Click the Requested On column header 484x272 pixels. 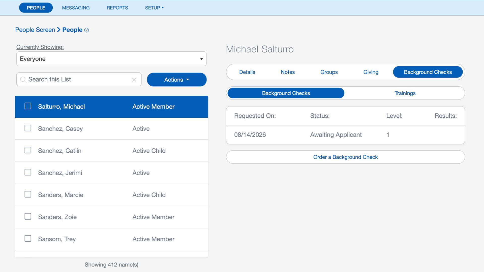click(x=255, y=116)
